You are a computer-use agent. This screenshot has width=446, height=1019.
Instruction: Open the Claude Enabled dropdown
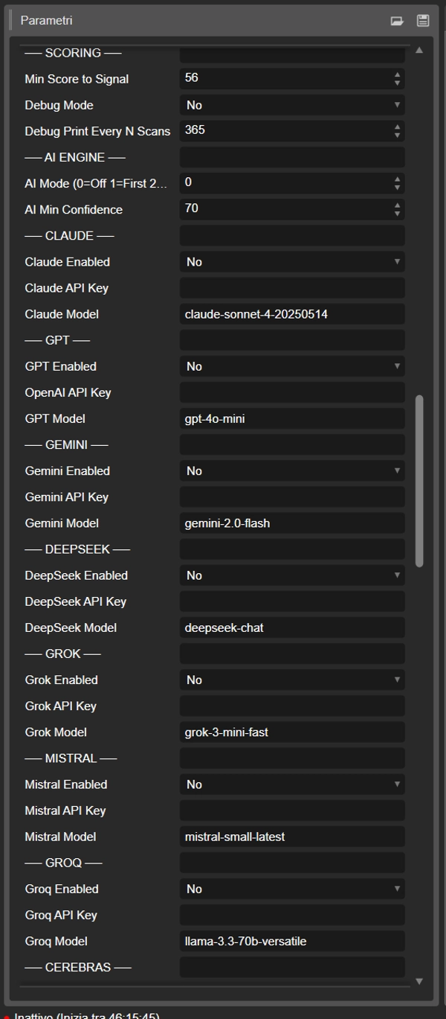coord(292,262)
